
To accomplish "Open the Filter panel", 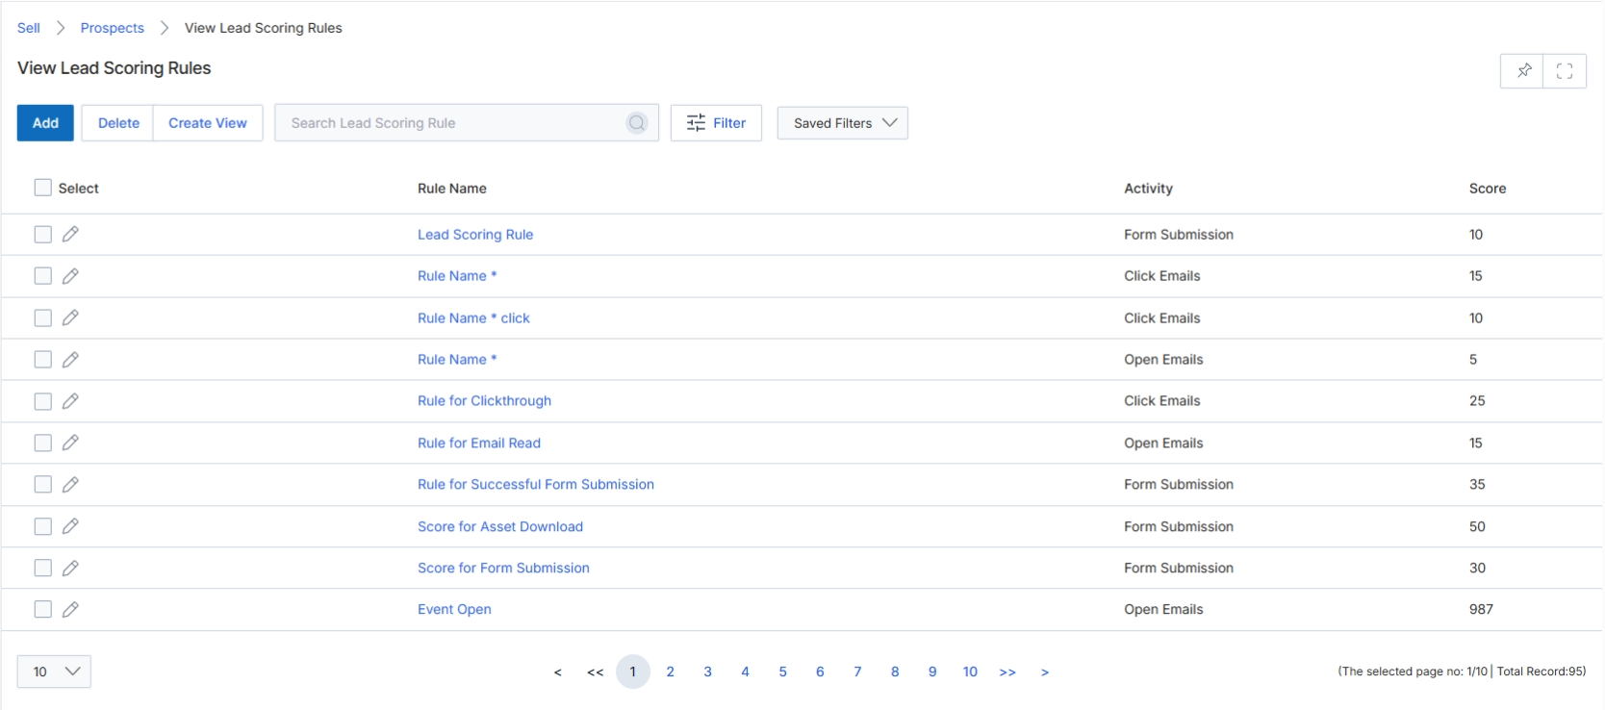I will [716, 123].
